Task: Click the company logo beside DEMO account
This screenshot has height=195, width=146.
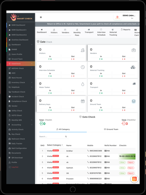Action: (117, 17)
